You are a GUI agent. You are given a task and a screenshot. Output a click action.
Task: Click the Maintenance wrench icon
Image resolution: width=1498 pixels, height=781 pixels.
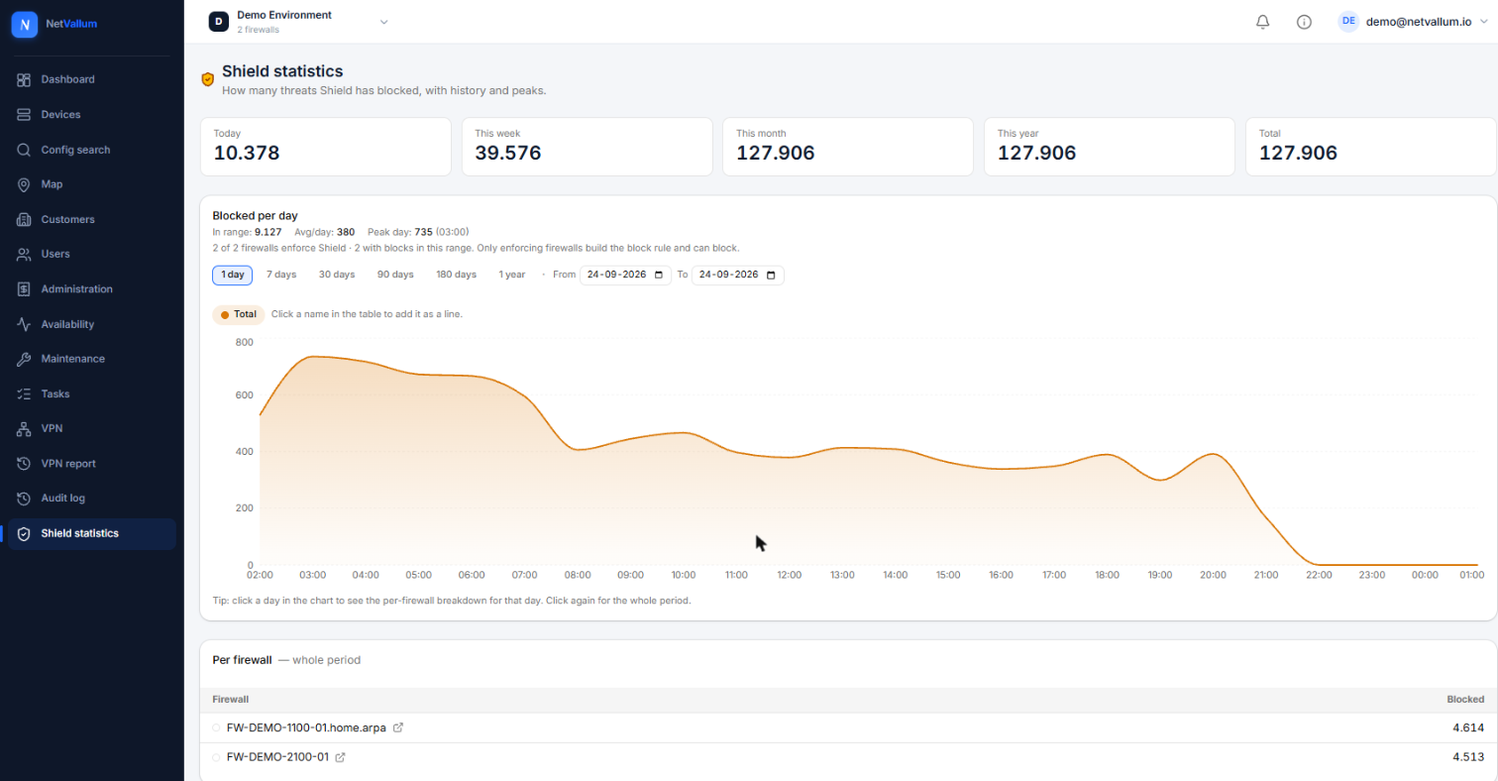(x=24, y=359)
